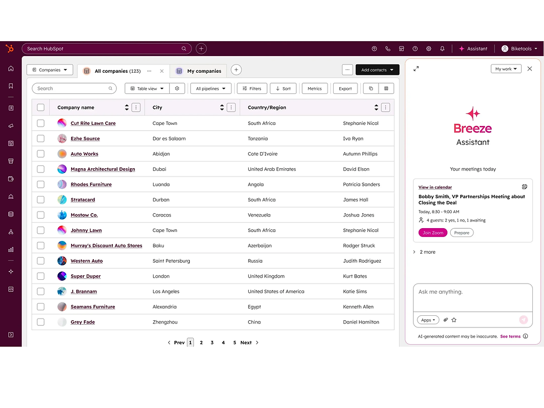Click the companies table Search field
This screenshot has width=544, height=408.
(x=74, y=88)
